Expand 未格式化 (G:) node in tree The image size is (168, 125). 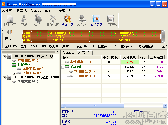point(9,82)
